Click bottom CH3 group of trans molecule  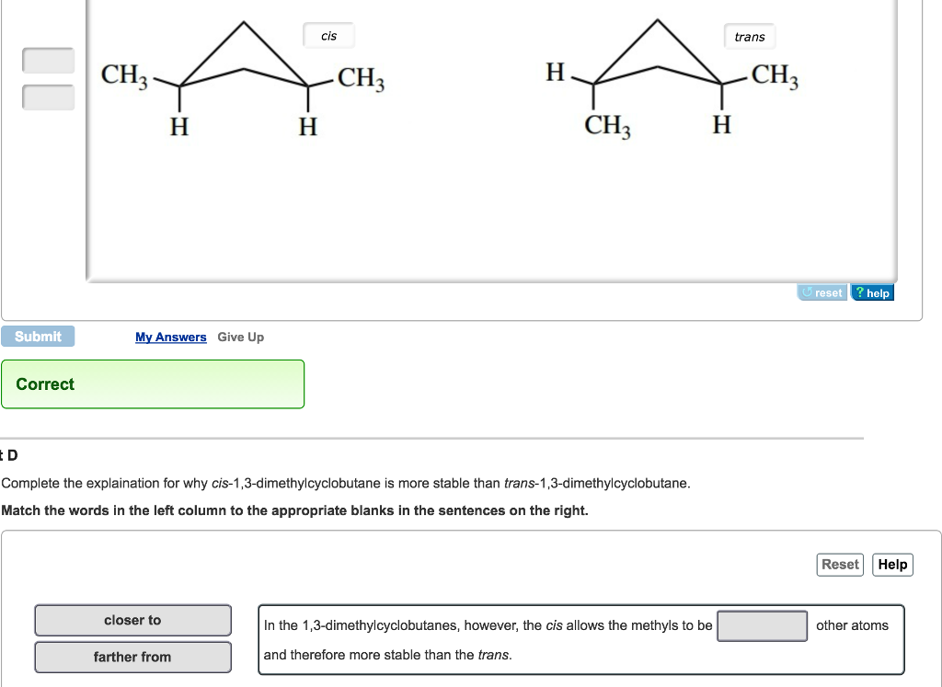click(607, 126)
